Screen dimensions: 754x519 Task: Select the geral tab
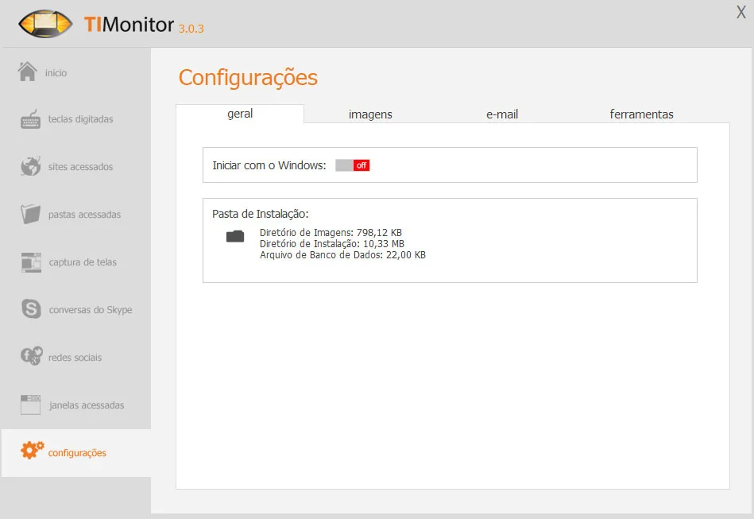pyautogui.click(x=240, y=114)
